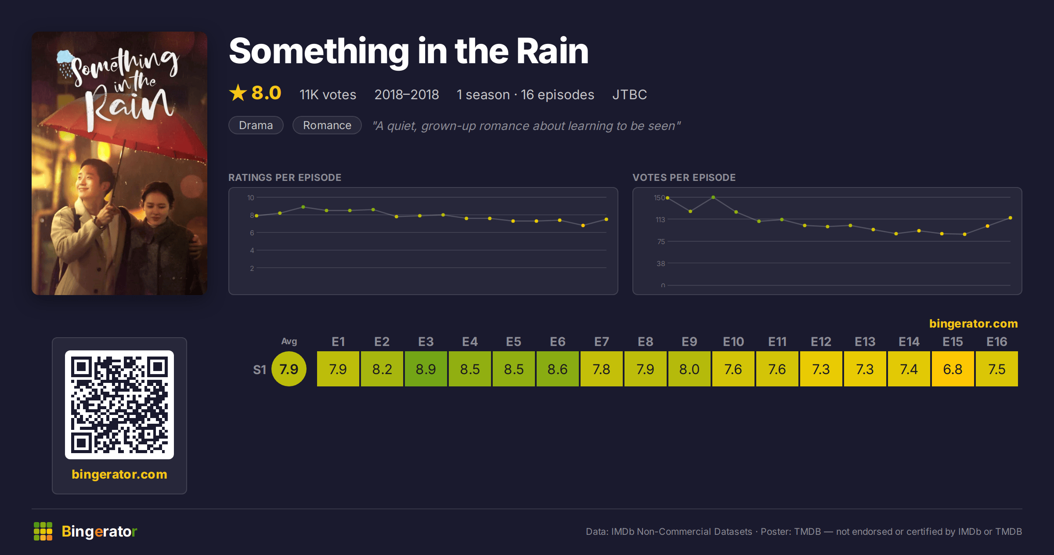
Task: Click E1 rating cell showing 7.9
Action: tap(338, 369)
